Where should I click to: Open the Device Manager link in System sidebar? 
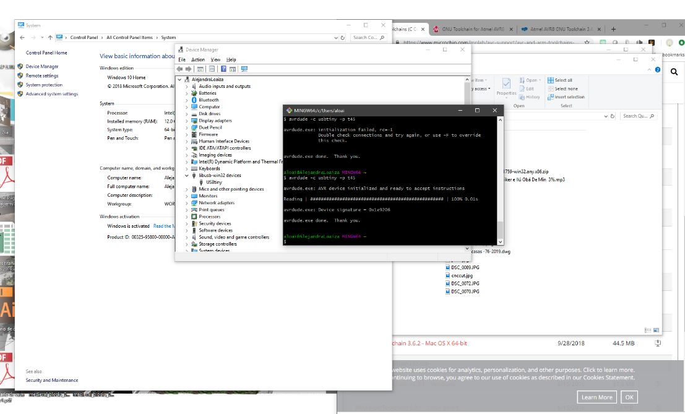[x=42, y=66]
